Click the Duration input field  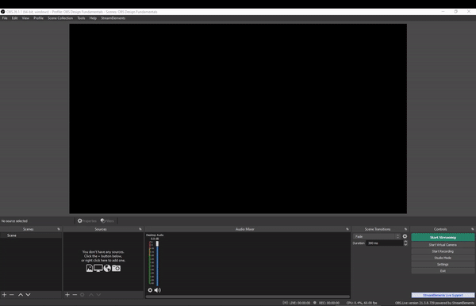384,243
